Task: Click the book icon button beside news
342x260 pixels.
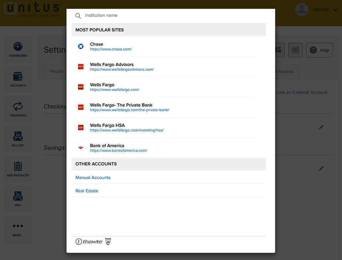Action: point(280,50)
